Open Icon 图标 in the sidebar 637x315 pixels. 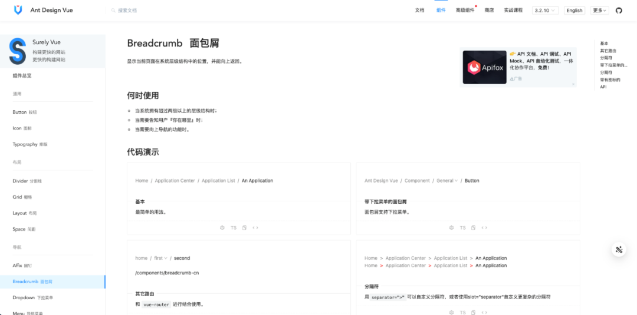pyautogui.click(x=52, y=128)
